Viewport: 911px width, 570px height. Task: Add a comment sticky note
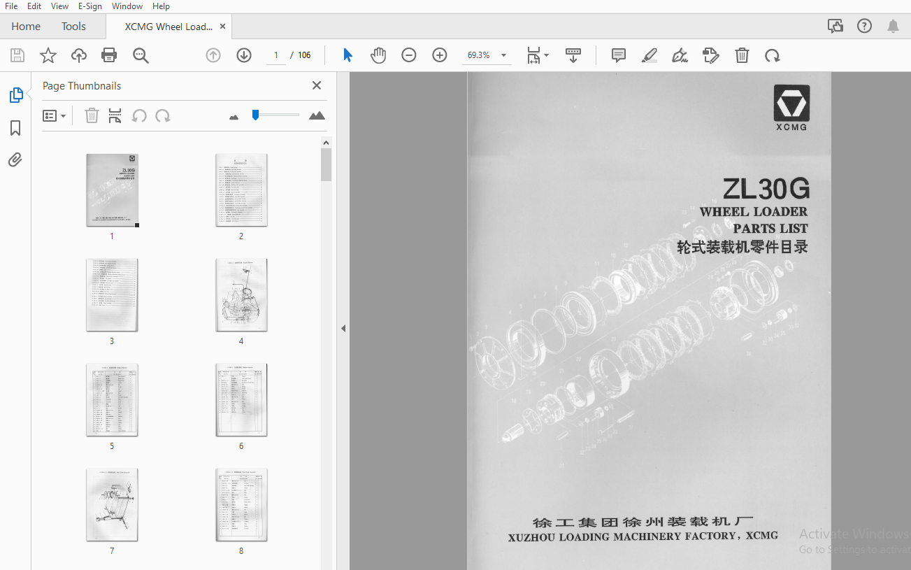[618, 55]
